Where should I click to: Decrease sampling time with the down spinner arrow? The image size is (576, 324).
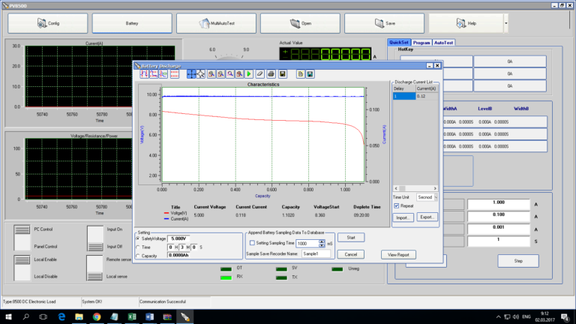click(322, 245)
